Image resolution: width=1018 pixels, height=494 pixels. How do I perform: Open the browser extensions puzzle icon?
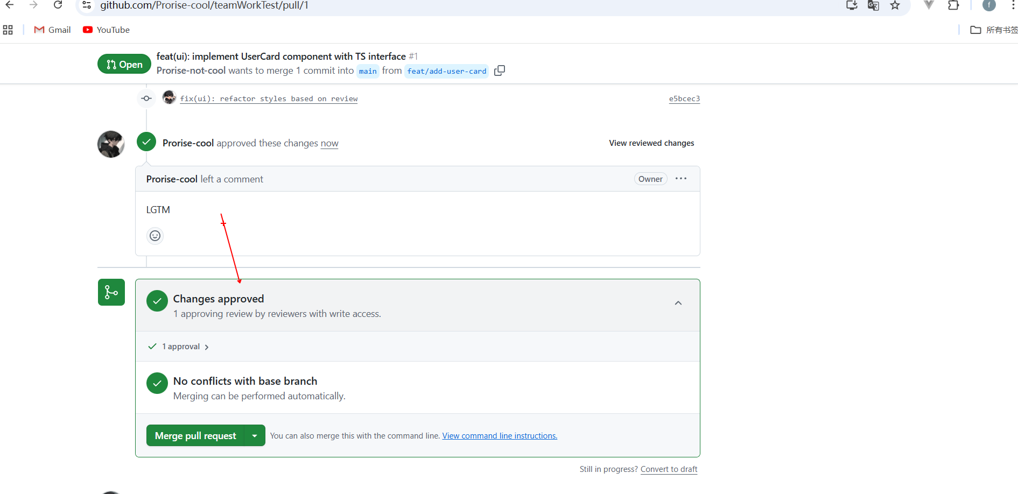[953, 5]
